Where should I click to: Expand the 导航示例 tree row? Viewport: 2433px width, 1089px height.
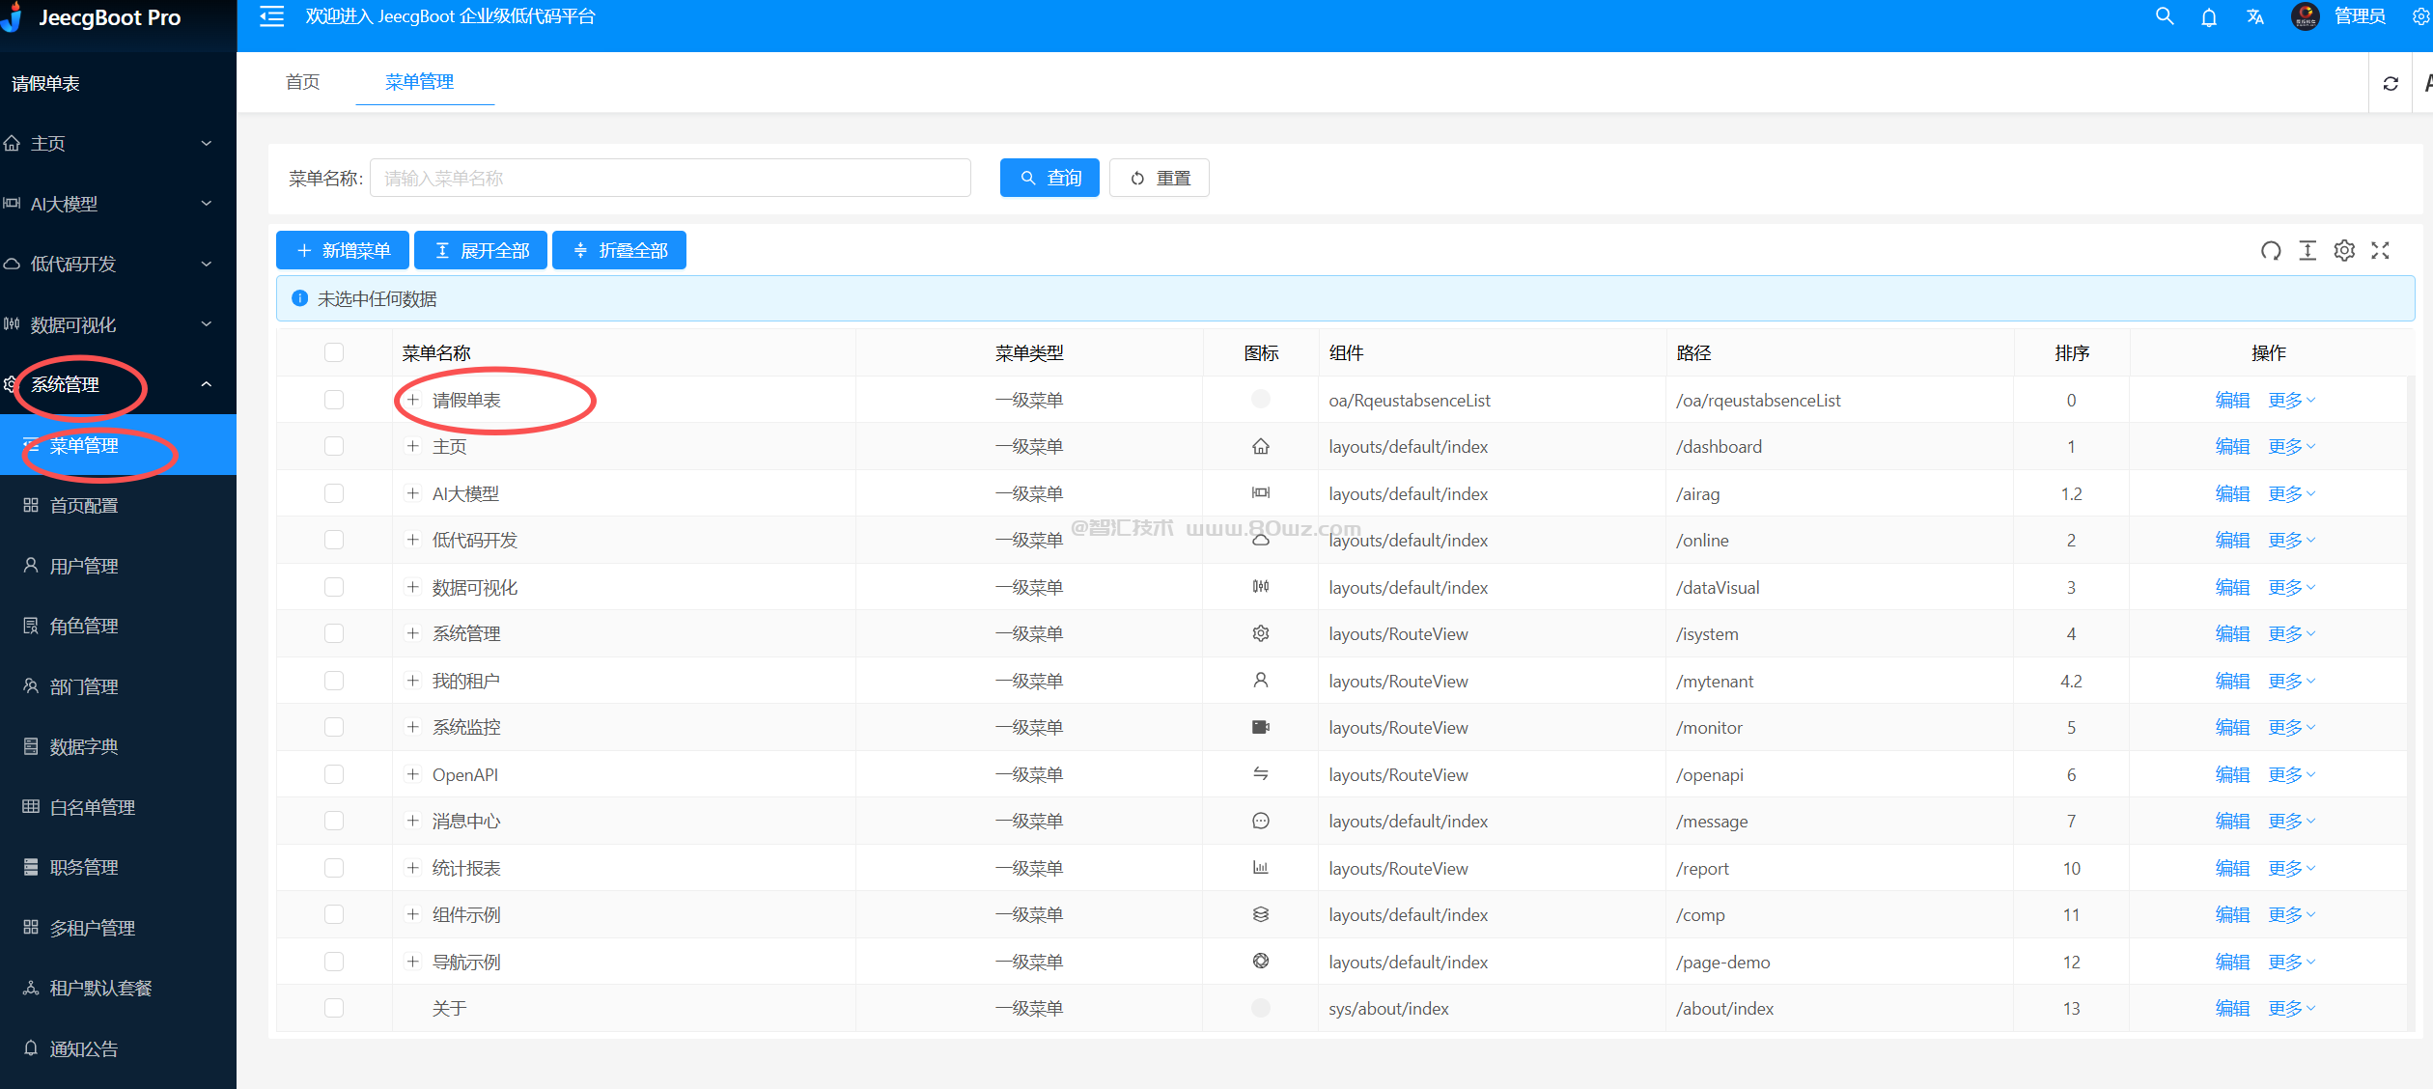click(x=412, y=962)
